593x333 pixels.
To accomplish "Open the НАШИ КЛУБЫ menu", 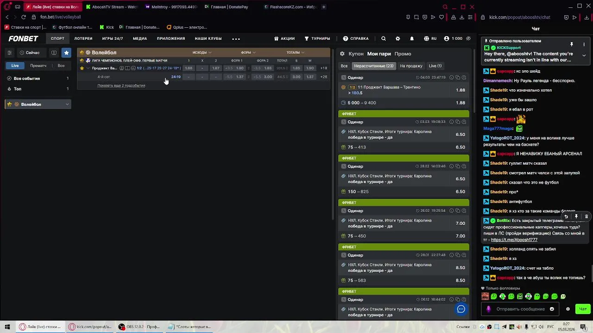I will coord(208,38).
